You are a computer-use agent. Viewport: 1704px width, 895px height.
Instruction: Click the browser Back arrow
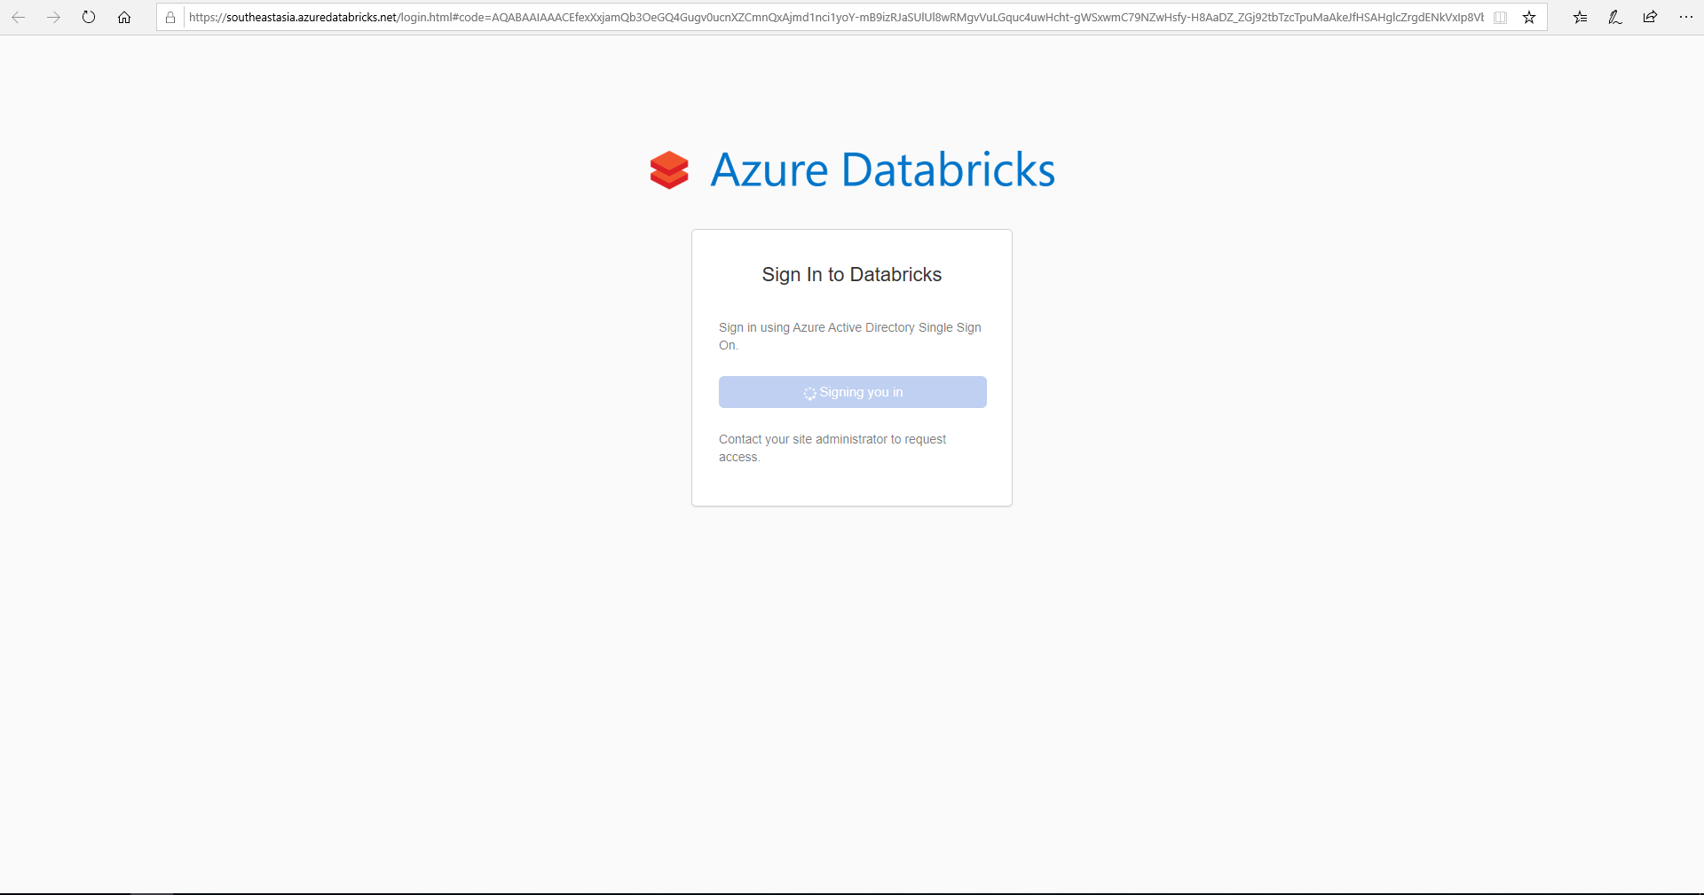coord(18,17)
